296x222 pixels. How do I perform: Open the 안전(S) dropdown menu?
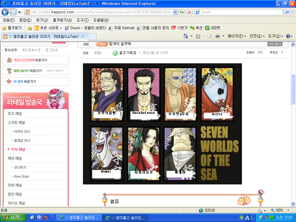[x=257, y=36]
